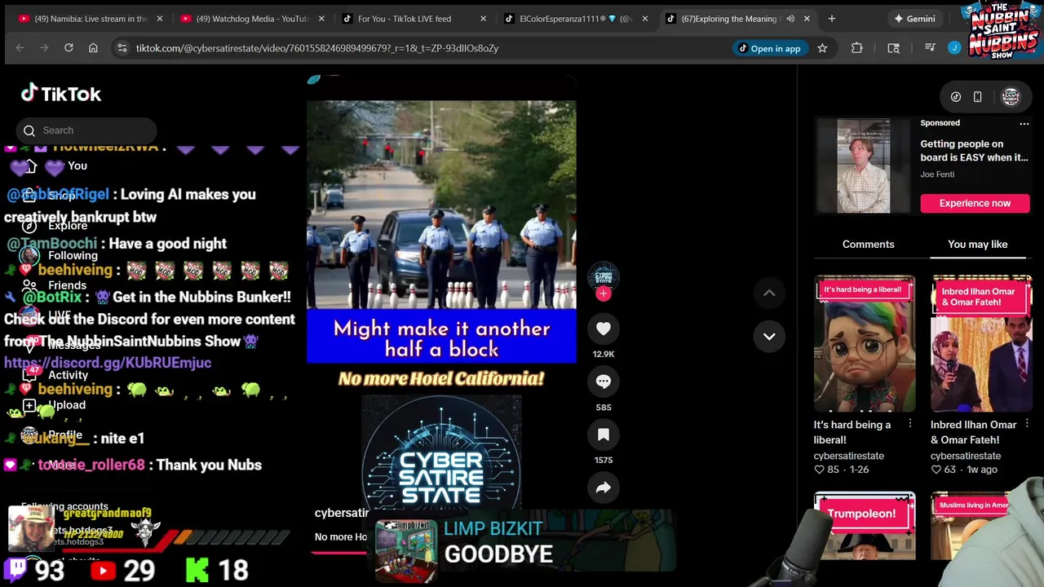The width and height of the screenshot is (1044, 587).
Task: Bookmark the video showing 1575 saves
Action: pyautogui.click(x=604, y=435)
